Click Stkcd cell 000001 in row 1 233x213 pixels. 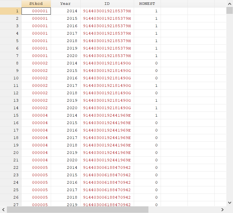click(x=36, y=11)
